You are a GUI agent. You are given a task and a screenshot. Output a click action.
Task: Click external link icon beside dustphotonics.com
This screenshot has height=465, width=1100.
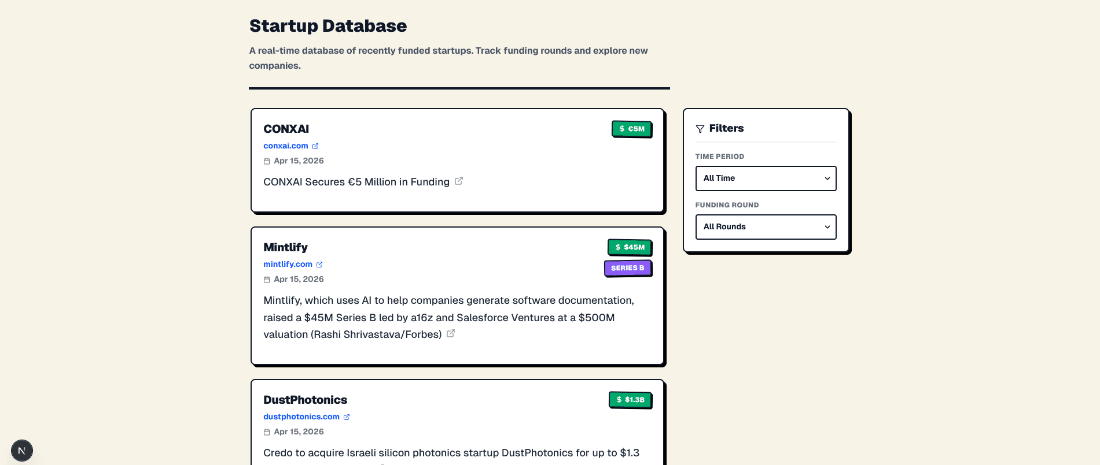(x=347, y=417)
